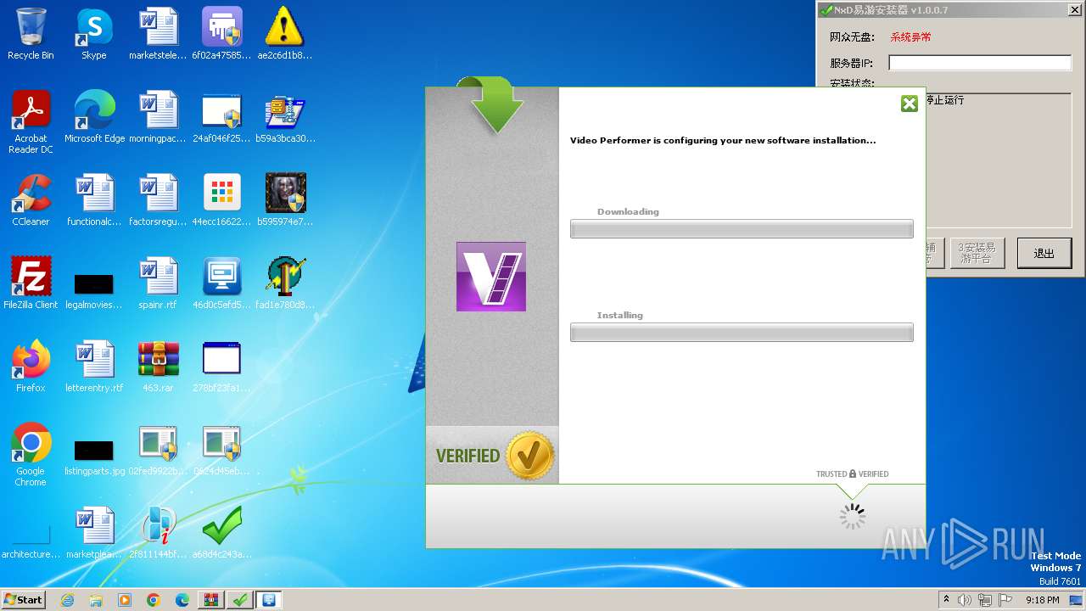
Task: Open Google Chrome desktop shortcut
Action: click(31, 455)
